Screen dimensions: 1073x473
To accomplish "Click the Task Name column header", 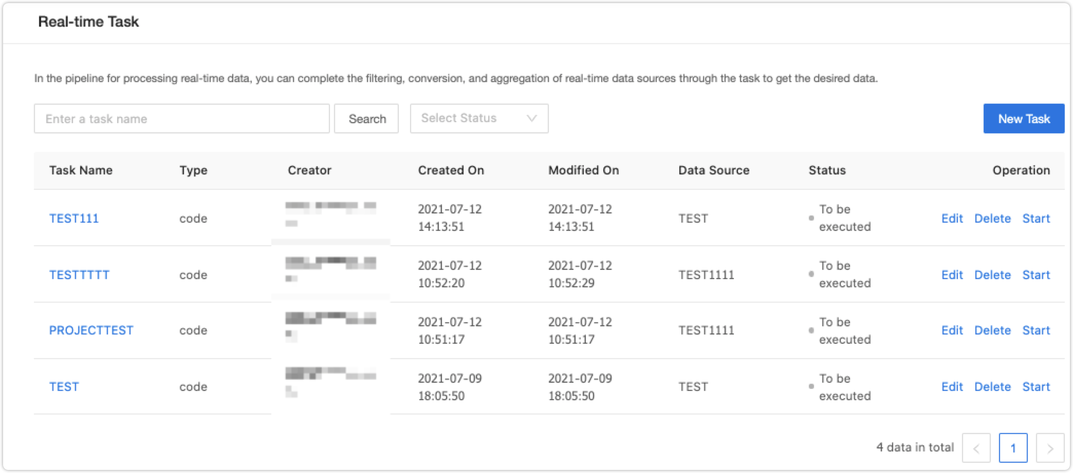I will [x=81, y=170].
